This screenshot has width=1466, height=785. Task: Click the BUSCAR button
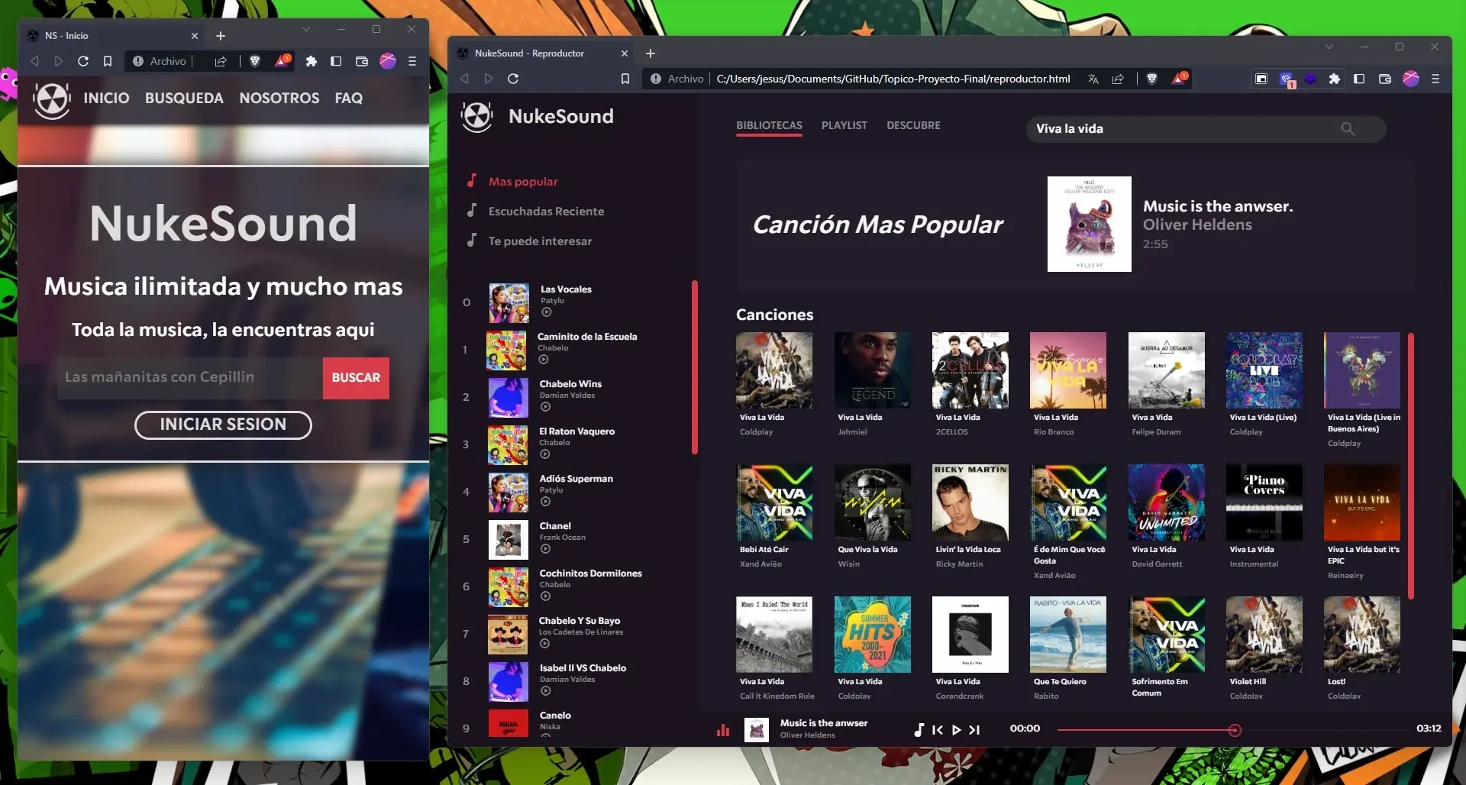point(356,378)
